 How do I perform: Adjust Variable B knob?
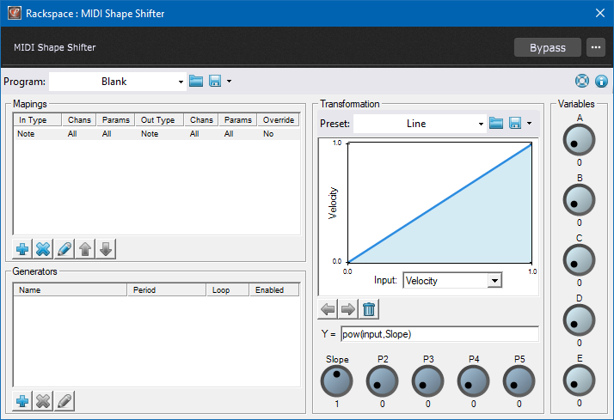(x=579, y=200)
